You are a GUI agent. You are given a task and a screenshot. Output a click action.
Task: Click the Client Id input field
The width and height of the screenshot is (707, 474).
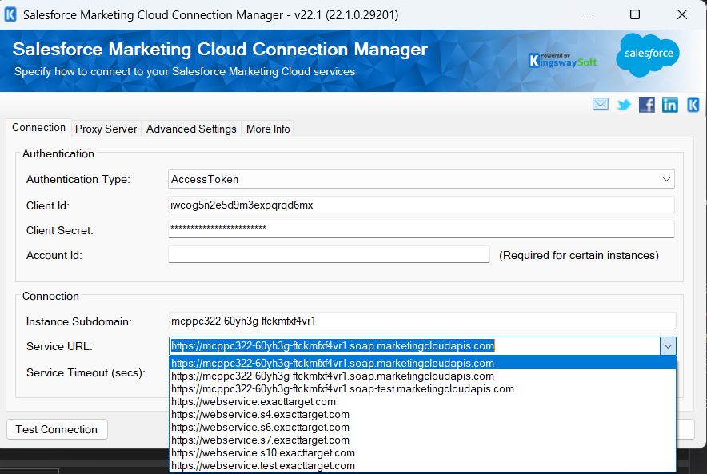point(421,205)
